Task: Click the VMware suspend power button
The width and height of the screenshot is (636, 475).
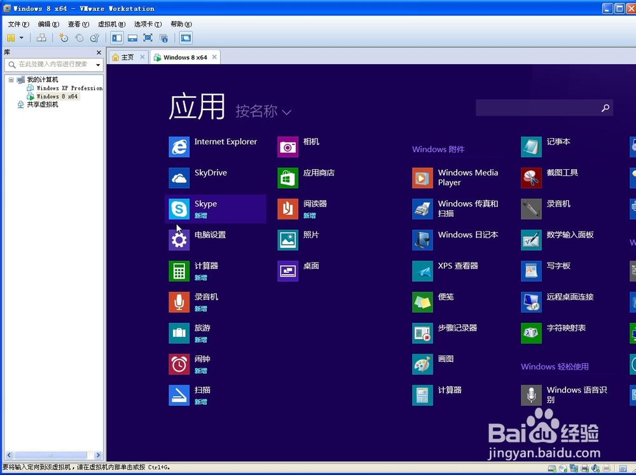Action: (x=11, y=38)
